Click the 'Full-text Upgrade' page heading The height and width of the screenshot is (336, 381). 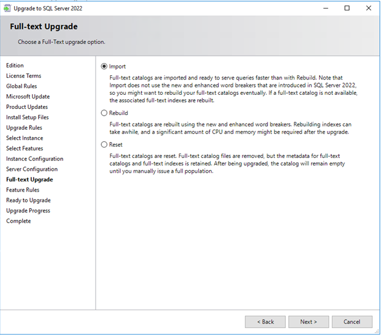(x=44, y=26)
